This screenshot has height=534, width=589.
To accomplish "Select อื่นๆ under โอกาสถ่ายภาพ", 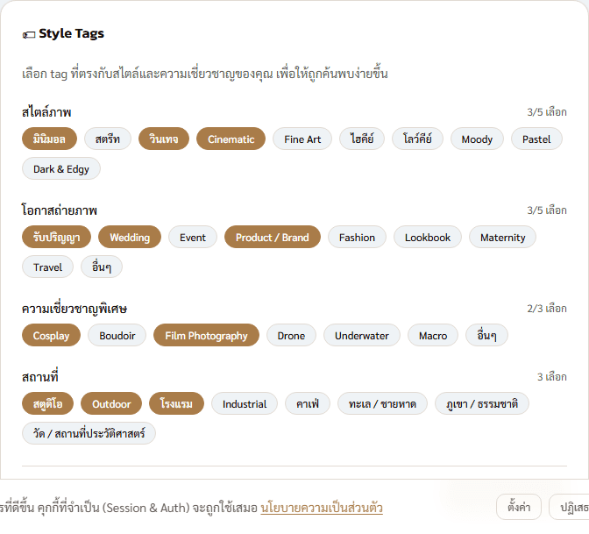I will point(102,267).
